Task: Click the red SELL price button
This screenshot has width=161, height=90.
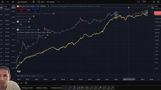Action: point(21,10)
